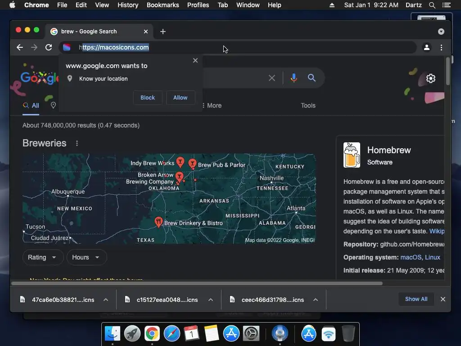The height and width of the screenshot is (346, 461).
Task: Open the Trash in the Dock
Action: pyautogui.click(x=348, y=334)
